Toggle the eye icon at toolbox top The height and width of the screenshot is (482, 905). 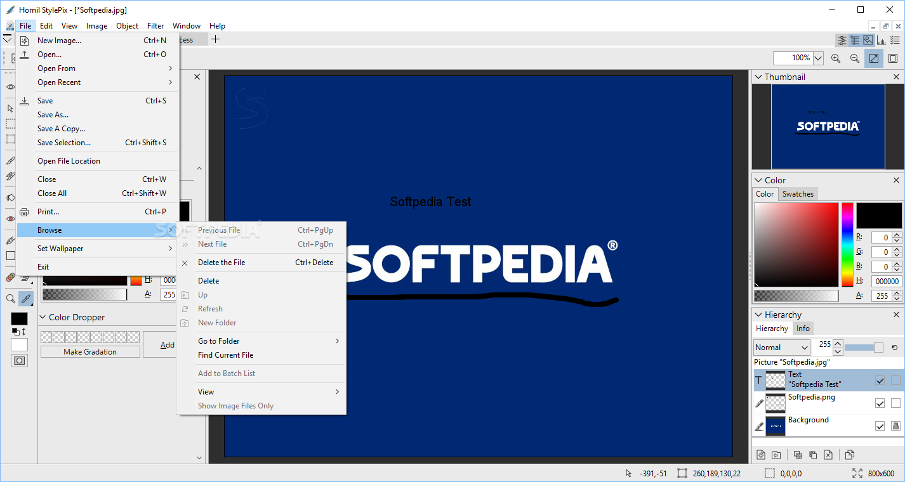(10, 87)
